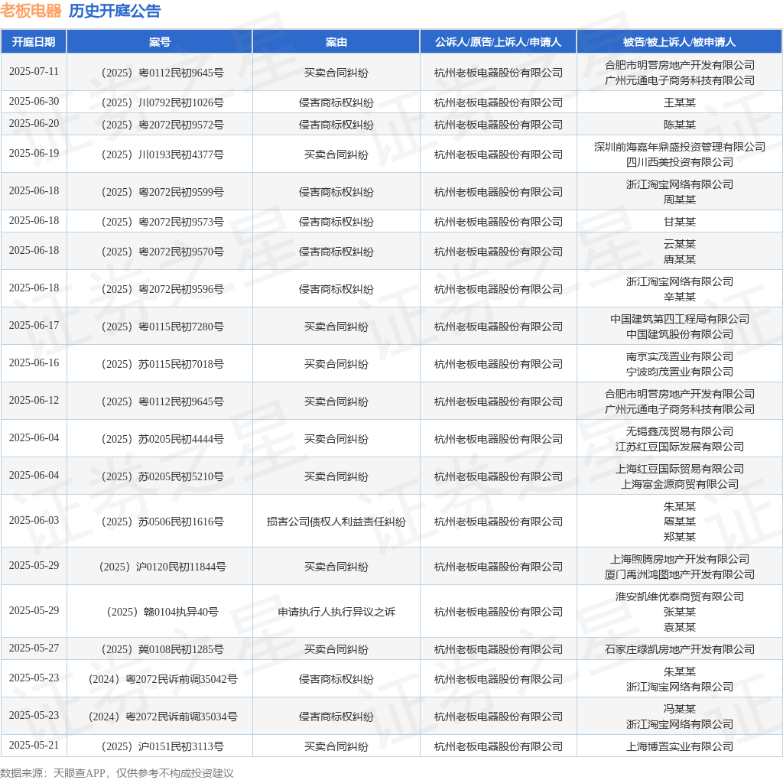
Task: Click defendant 中国建筑第四工程局有限公司
Action: click(680, 319)
